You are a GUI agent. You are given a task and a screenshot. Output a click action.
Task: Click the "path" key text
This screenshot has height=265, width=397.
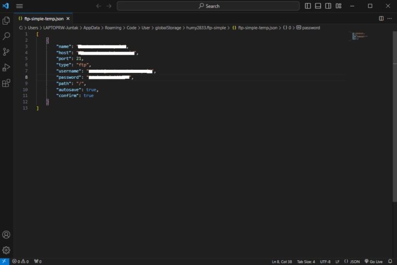pyautogui.click(x=63, y=83)
